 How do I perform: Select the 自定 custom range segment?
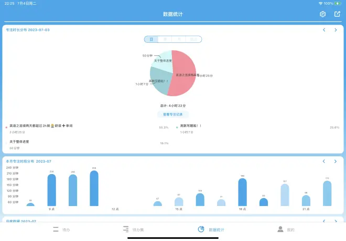194,39
